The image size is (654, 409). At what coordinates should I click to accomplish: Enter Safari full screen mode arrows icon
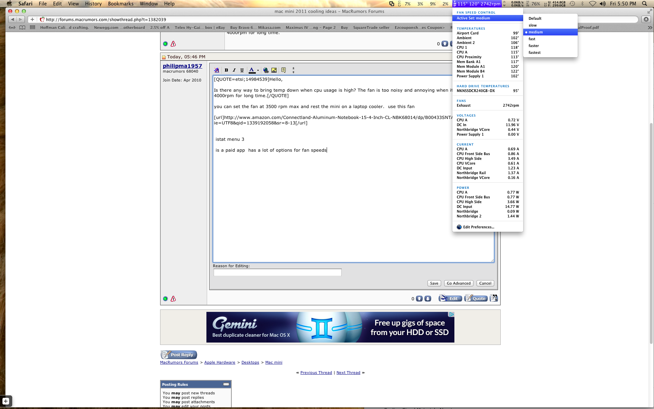[x=649, y=11]
